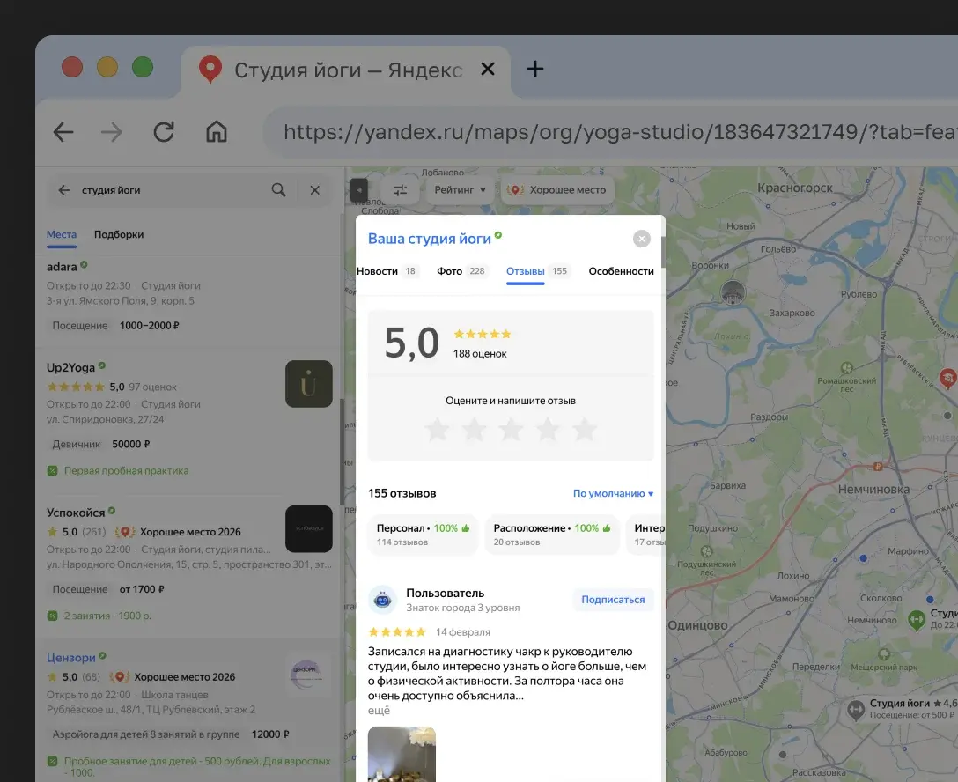Open the Пользователь reviewer profile name
Viewport: 958px width, 782px height.
446,594
